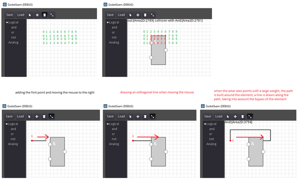Image resolution: width=300 pixels, height=182 pixels.
Task: Click Save in the bottom-right window
Action: [x=208, y=116]
